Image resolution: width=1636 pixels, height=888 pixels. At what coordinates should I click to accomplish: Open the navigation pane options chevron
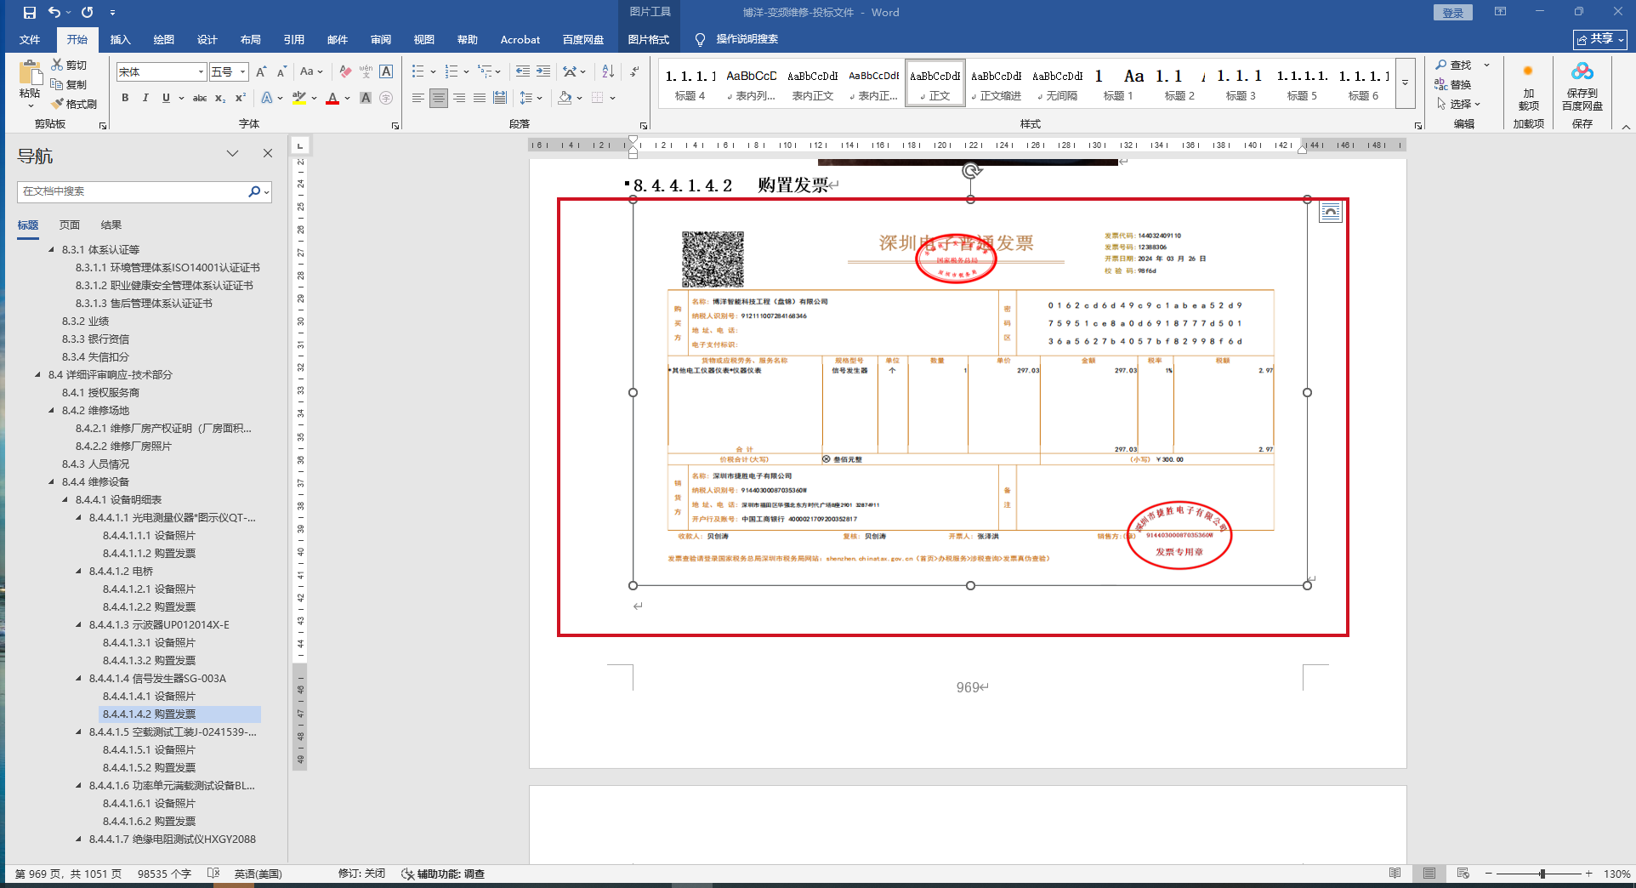pos(232,153)
